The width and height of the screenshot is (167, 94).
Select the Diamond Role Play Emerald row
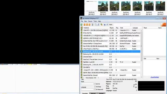coord(110,75)
